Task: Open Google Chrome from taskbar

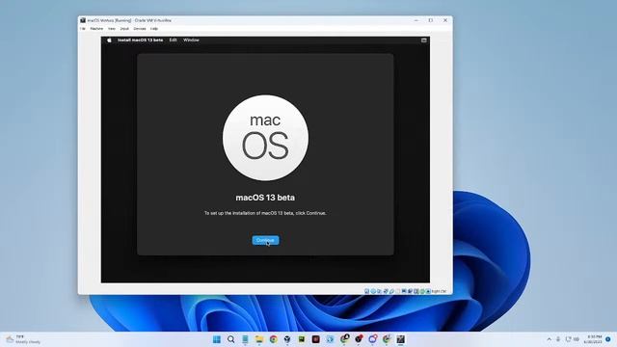Action: coord(274,339)
